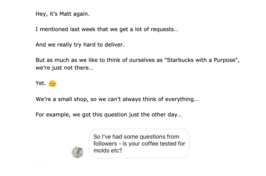This screenshot has height=176, width=266.
Task: Click the smirking face emoji after Yet
Action: pyautogui.click(x=52, y=83)
